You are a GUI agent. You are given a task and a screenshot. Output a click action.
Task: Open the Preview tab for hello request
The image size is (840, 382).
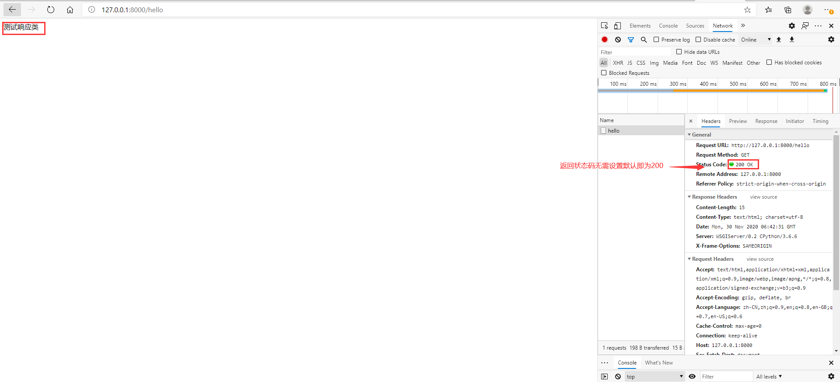click(738, 121)
